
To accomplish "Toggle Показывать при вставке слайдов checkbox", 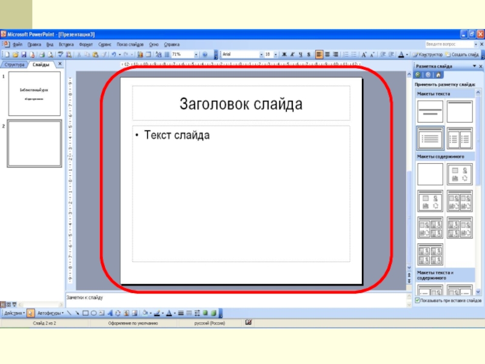I will click(x=417, y=300).
